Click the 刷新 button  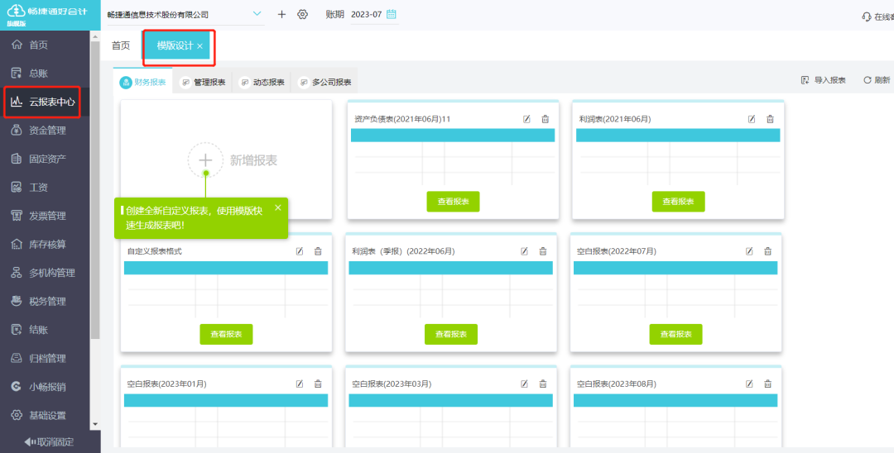coord(877,80)
